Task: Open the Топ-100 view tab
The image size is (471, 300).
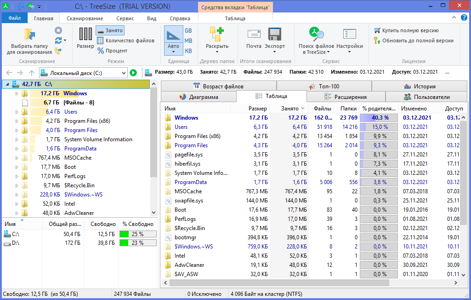Action: coord(324,87)
